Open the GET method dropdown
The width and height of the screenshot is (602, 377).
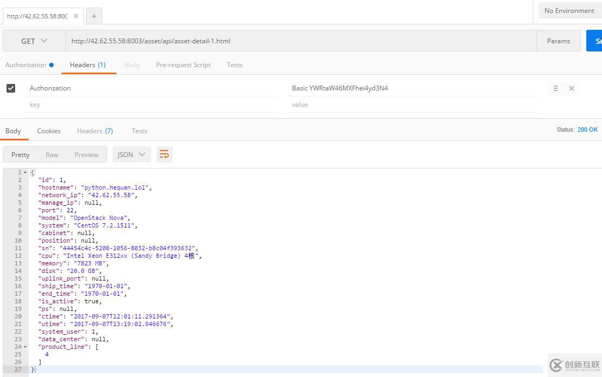pos(34,41)
